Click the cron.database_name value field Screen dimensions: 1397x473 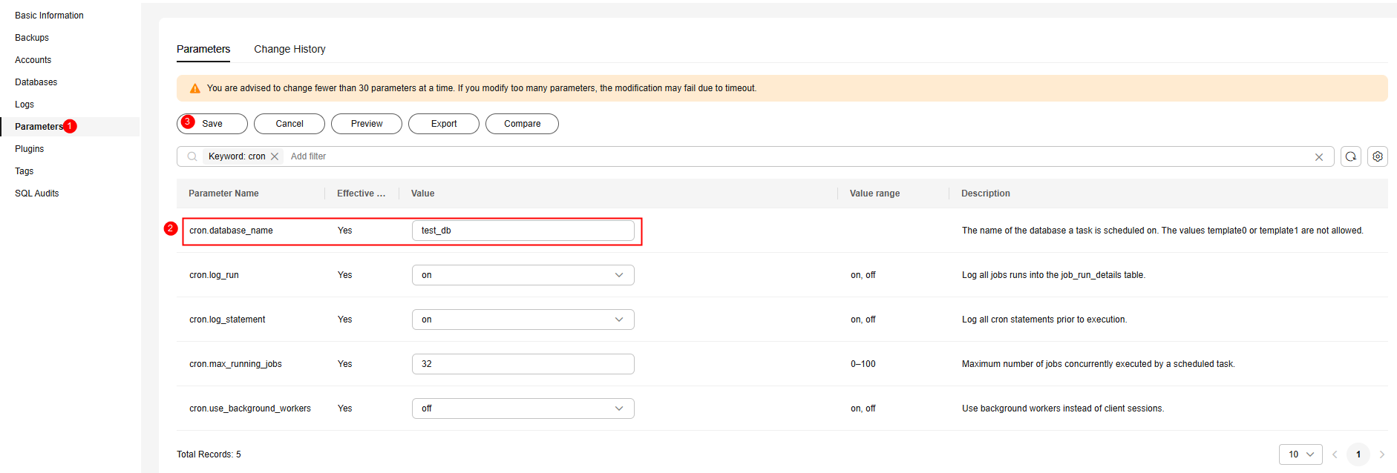click(x=523, y=231)
